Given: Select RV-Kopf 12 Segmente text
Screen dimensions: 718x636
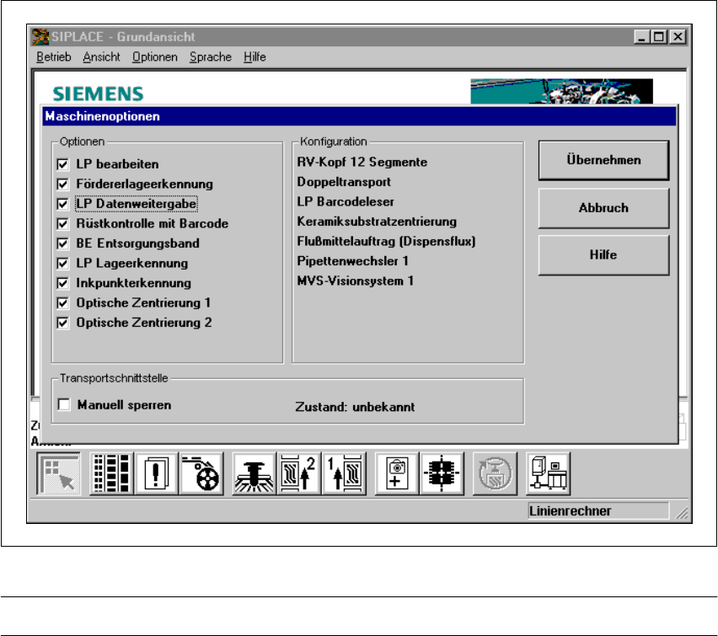Looking at the screenshot, I should coord(362,162).
